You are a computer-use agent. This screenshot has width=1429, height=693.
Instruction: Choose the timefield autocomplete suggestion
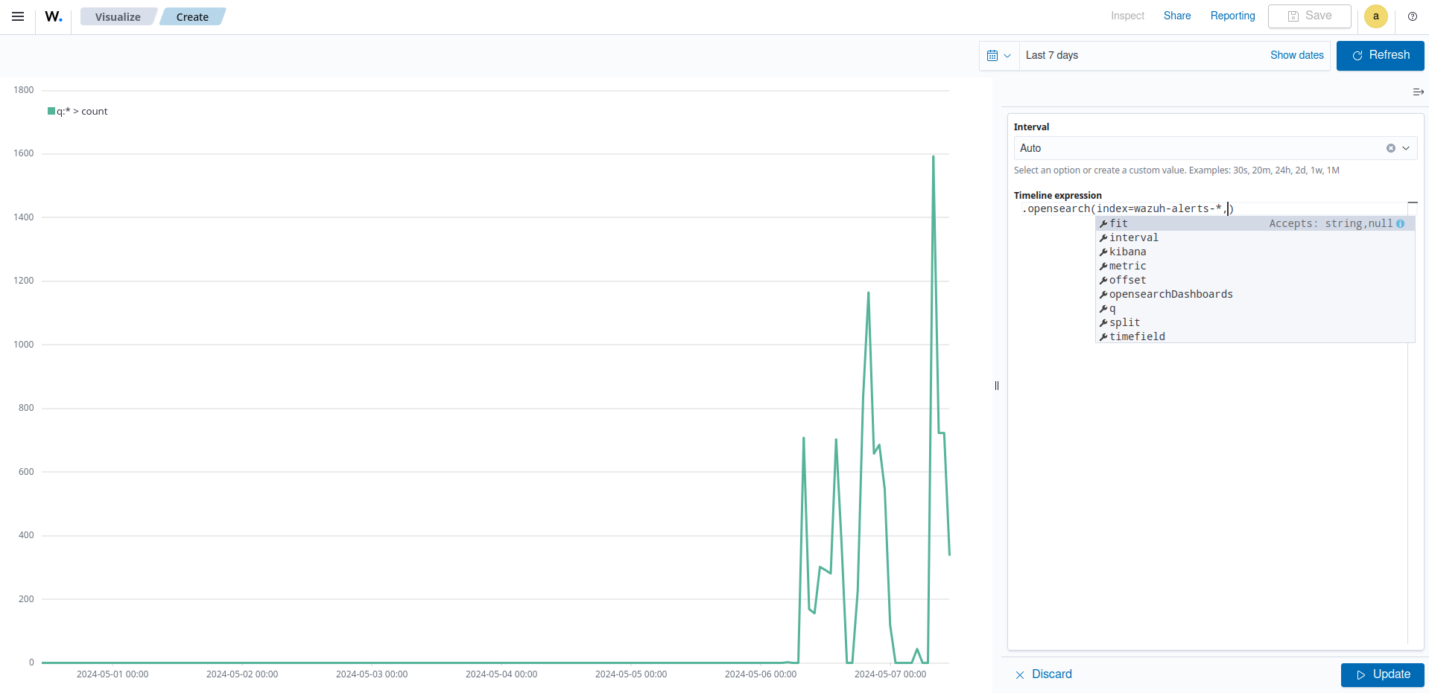[x=1255, y=336]
